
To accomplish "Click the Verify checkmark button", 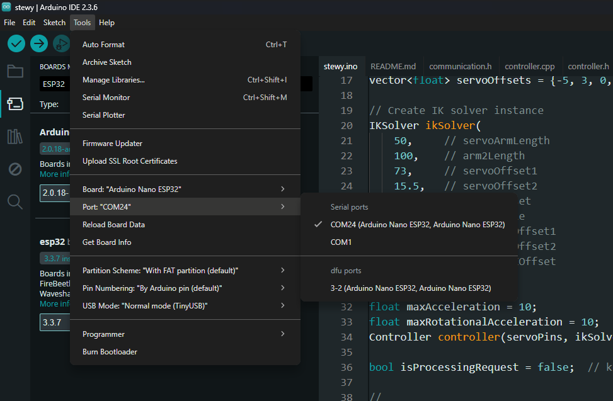I will click(x=16, y=43).
